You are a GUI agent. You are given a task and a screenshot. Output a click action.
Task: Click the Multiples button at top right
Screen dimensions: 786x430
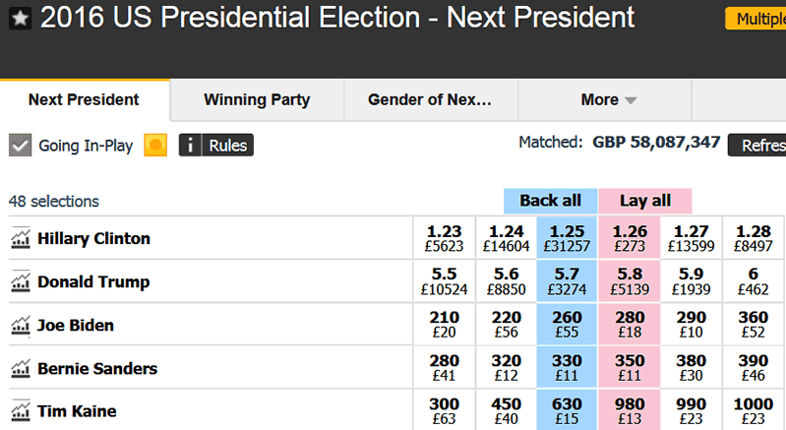point(756,19)
